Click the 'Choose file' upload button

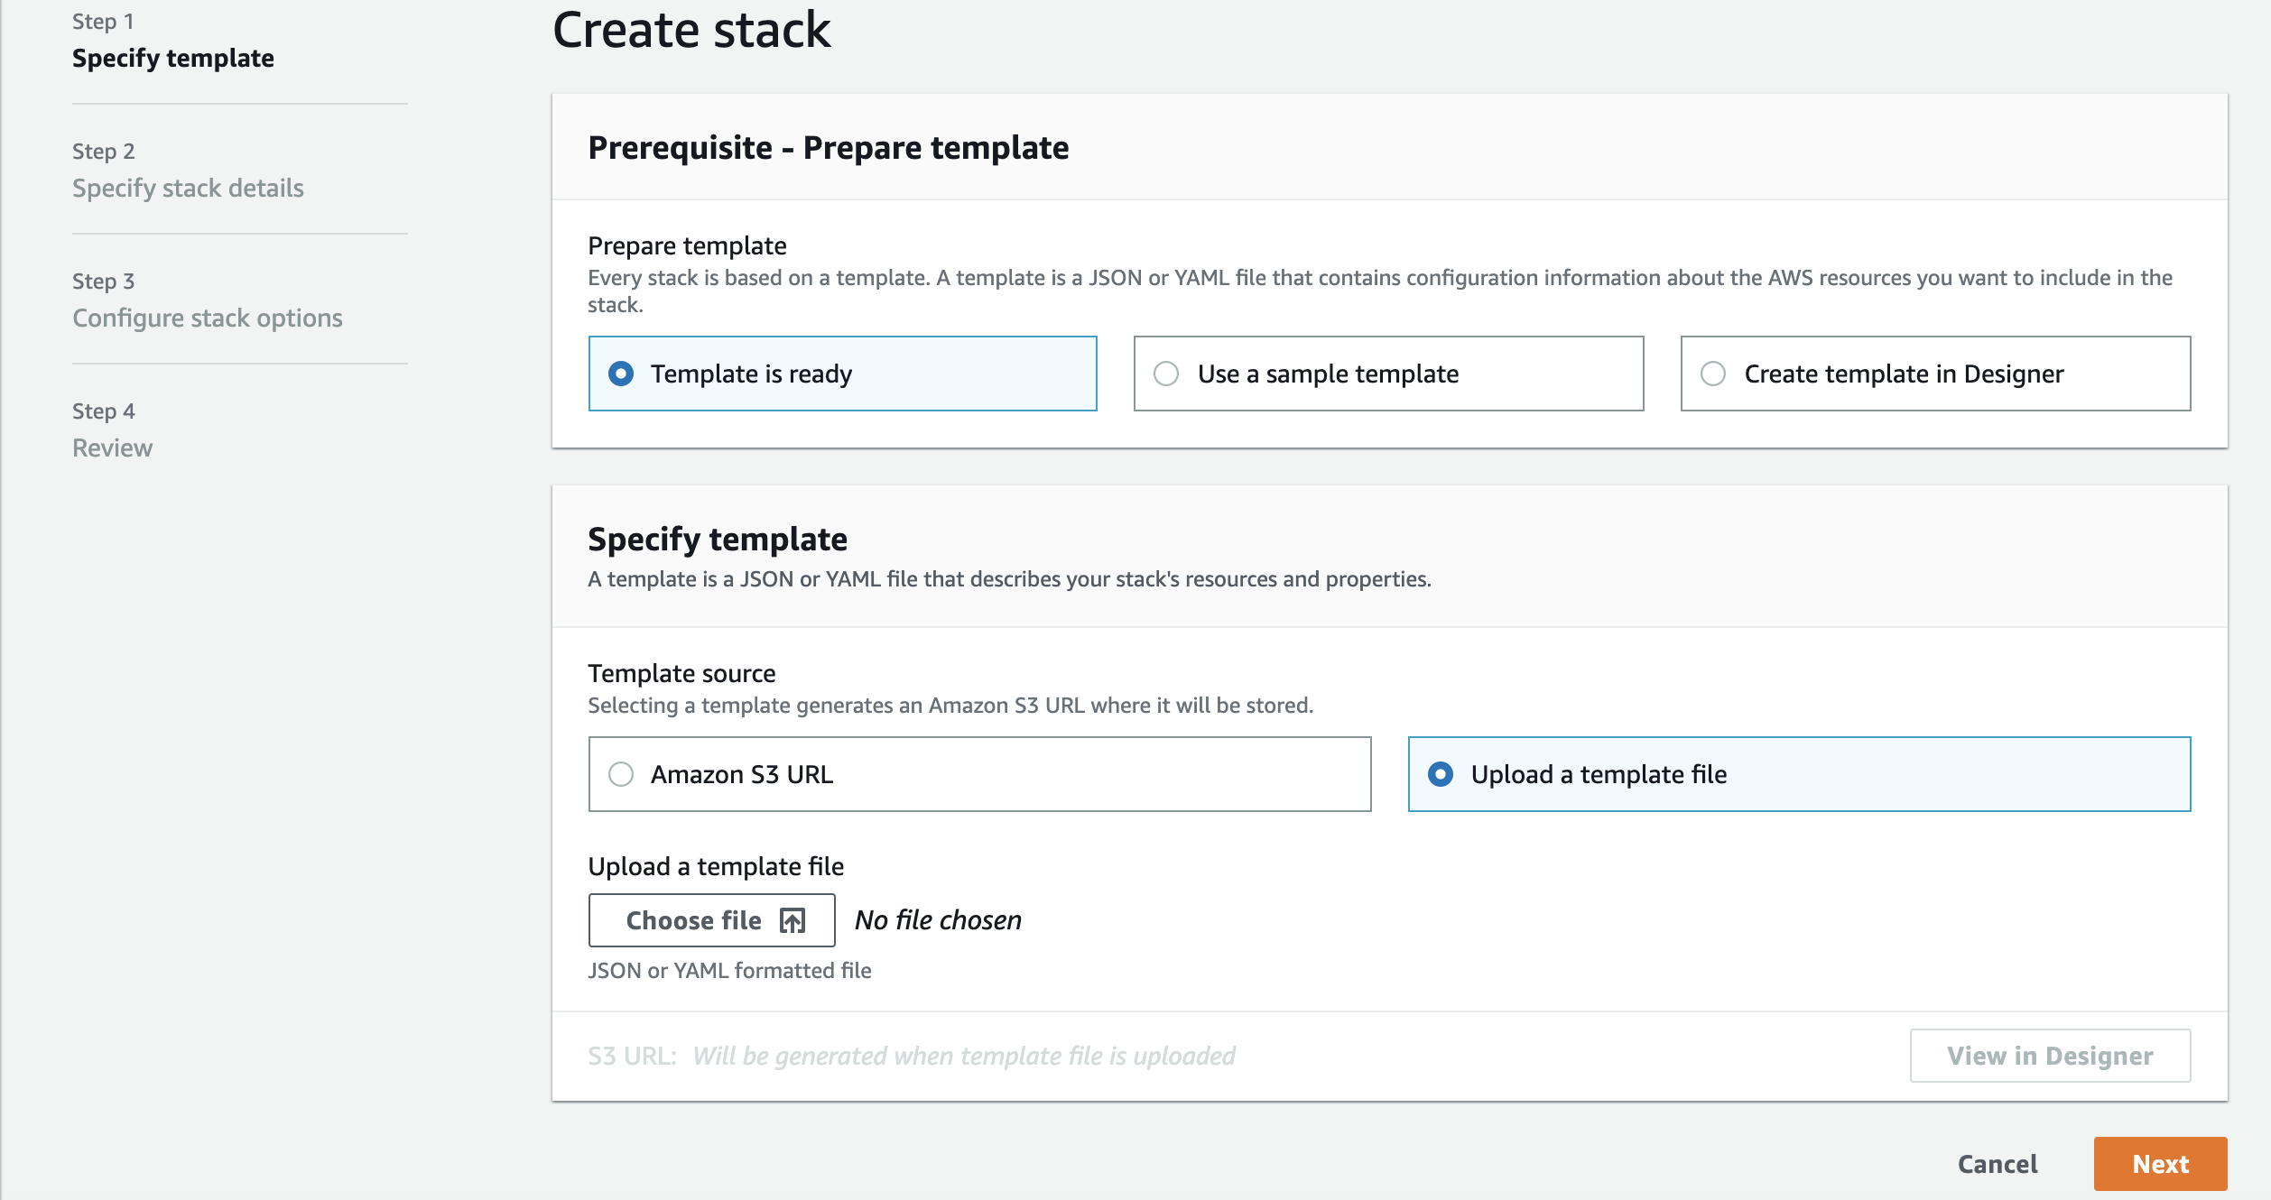710,919
